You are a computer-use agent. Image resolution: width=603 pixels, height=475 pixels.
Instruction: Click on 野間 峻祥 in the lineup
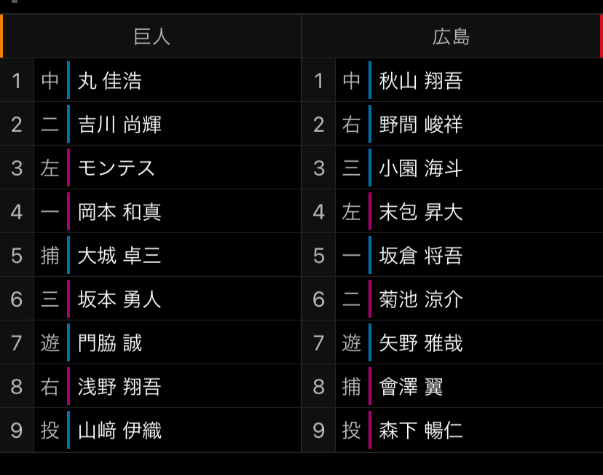click(421, 125)
